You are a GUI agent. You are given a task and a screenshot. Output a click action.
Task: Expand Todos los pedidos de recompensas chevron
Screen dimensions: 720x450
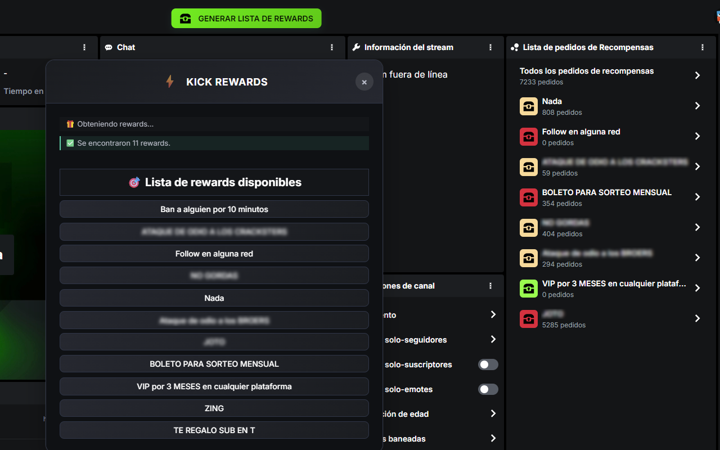(697, 75)
